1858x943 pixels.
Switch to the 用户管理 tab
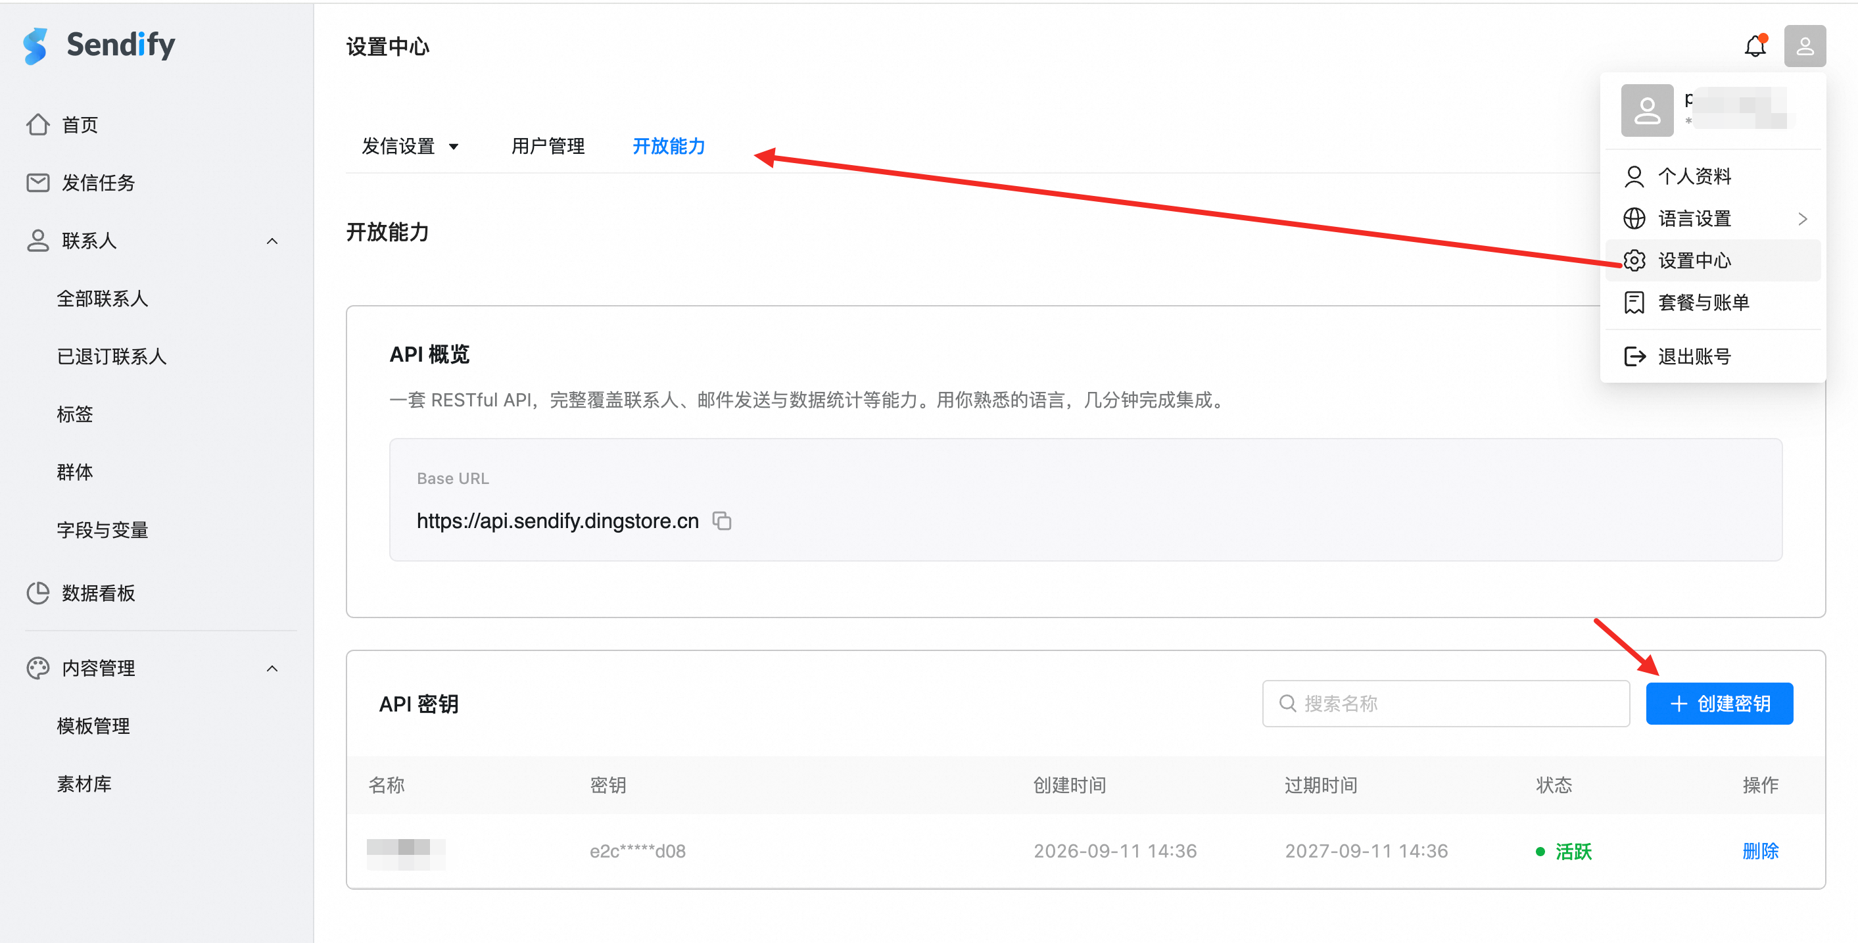548,147
